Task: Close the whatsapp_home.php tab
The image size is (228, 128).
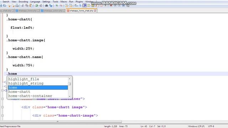Action: [x=38, y=11]
